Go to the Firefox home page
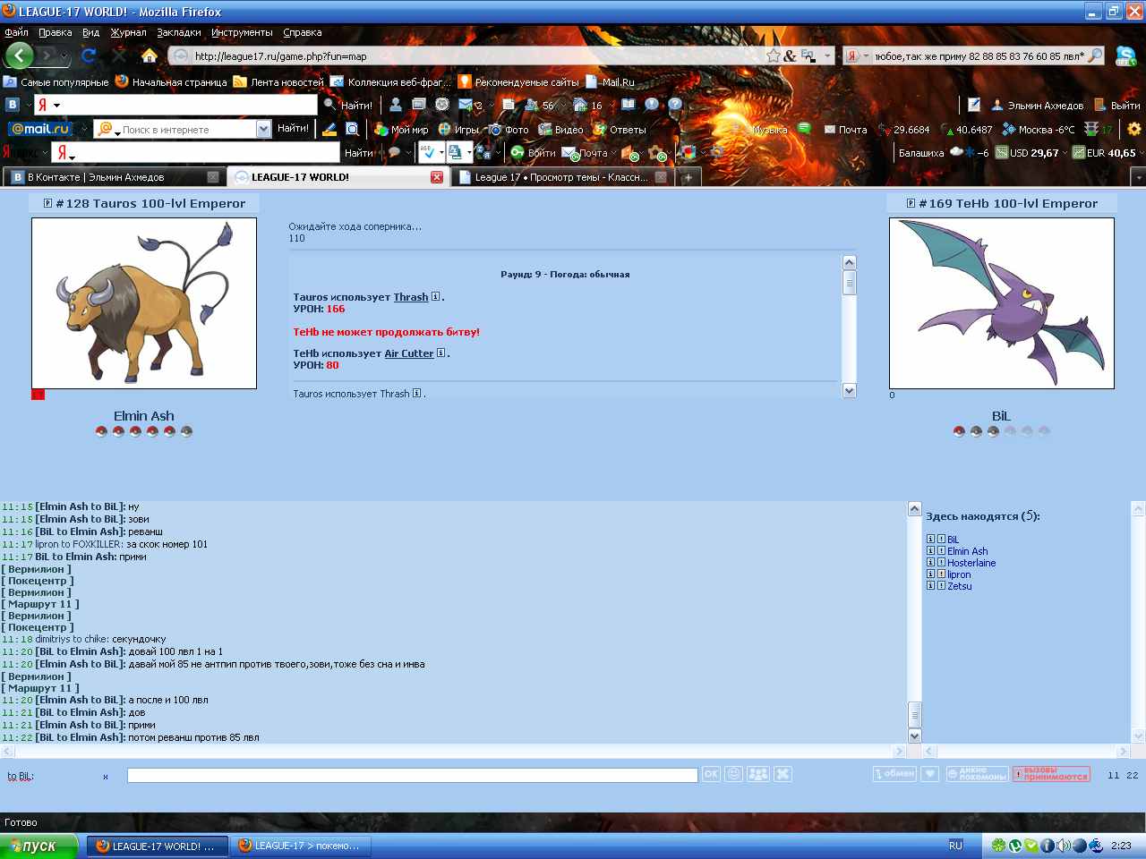The height and width of the screenshot is (859, 1146). pos(150,55)
